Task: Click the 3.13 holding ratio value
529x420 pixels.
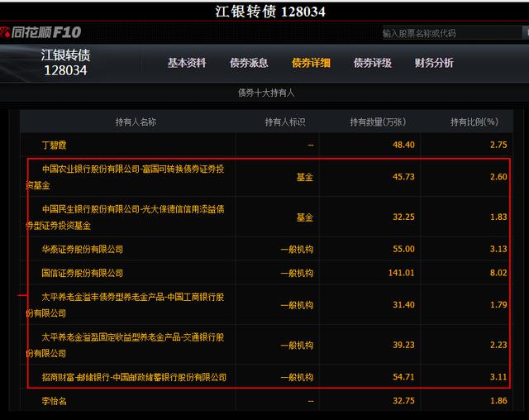Action: coord(498,249)
